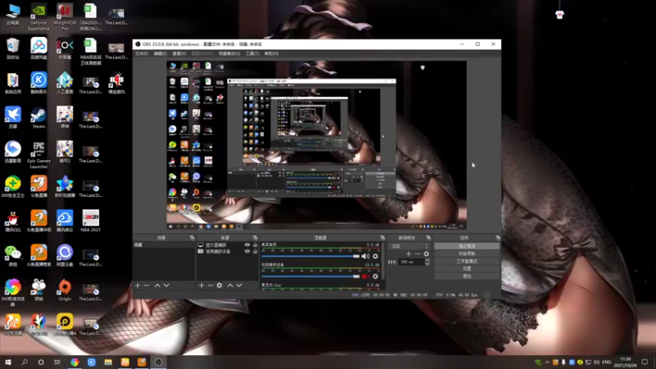656x369 pixels.
Task: Add a scene transition with plus icon
Action: (x=408, y=254)
